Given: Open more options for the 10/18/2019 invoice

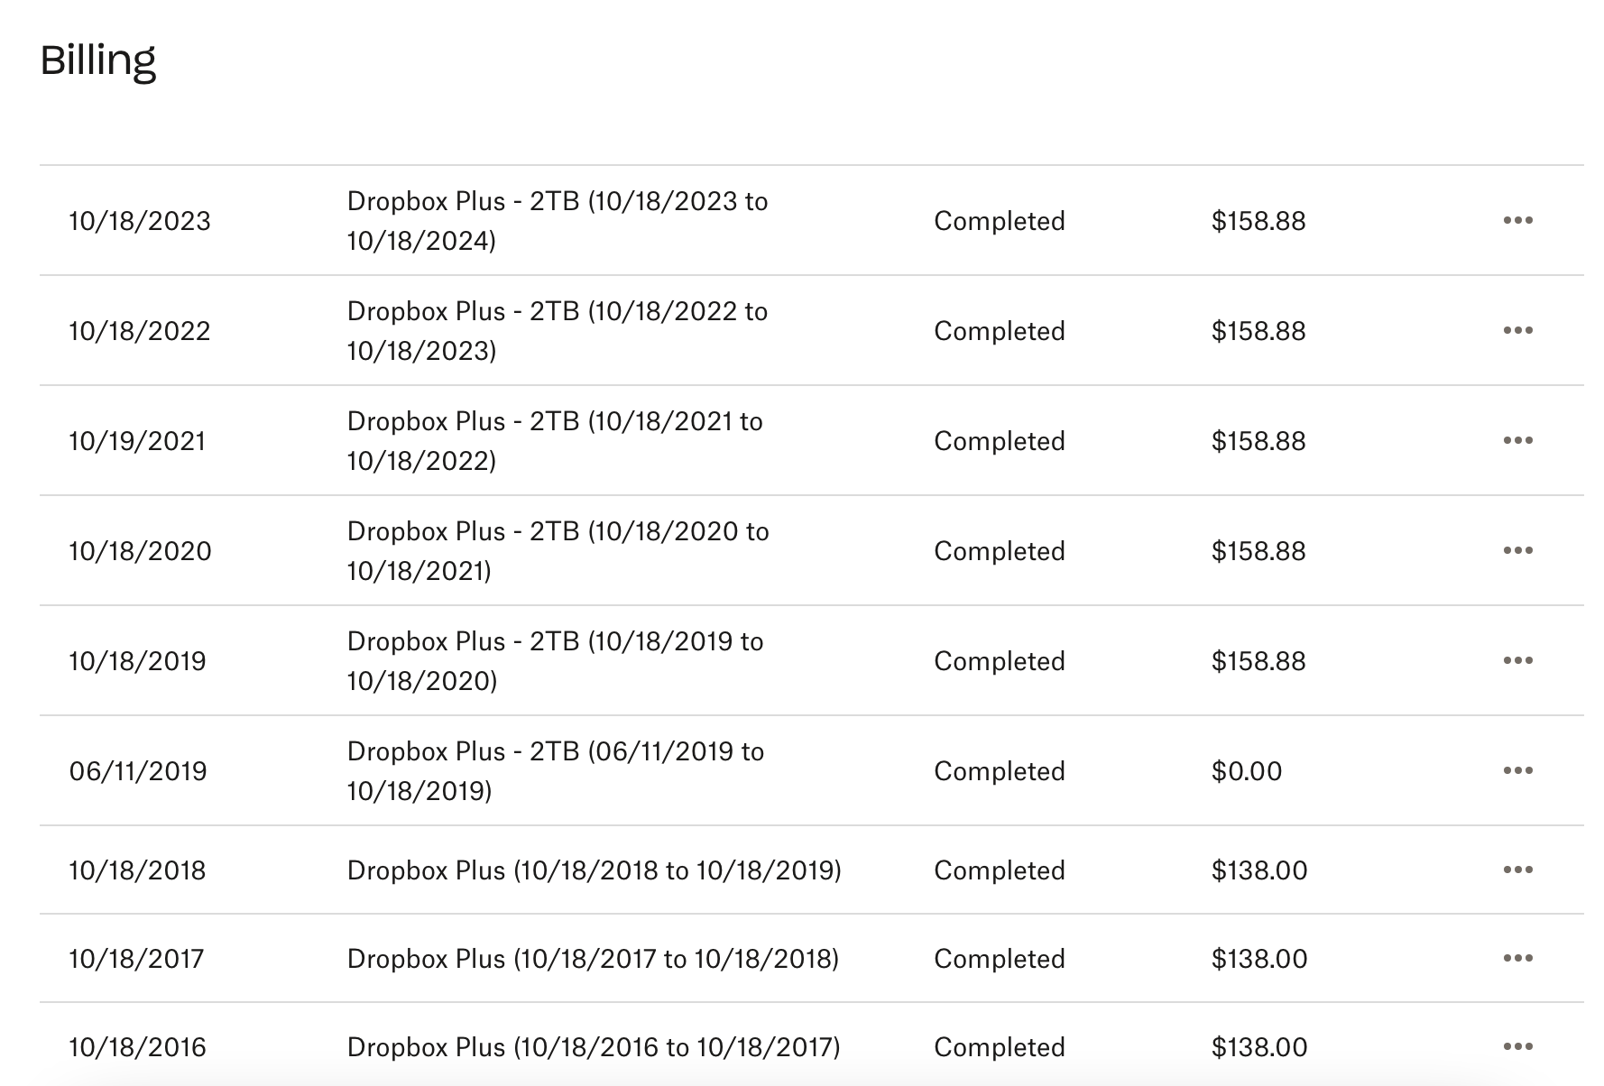Looking at the screenshot, I should point(1517,661).
